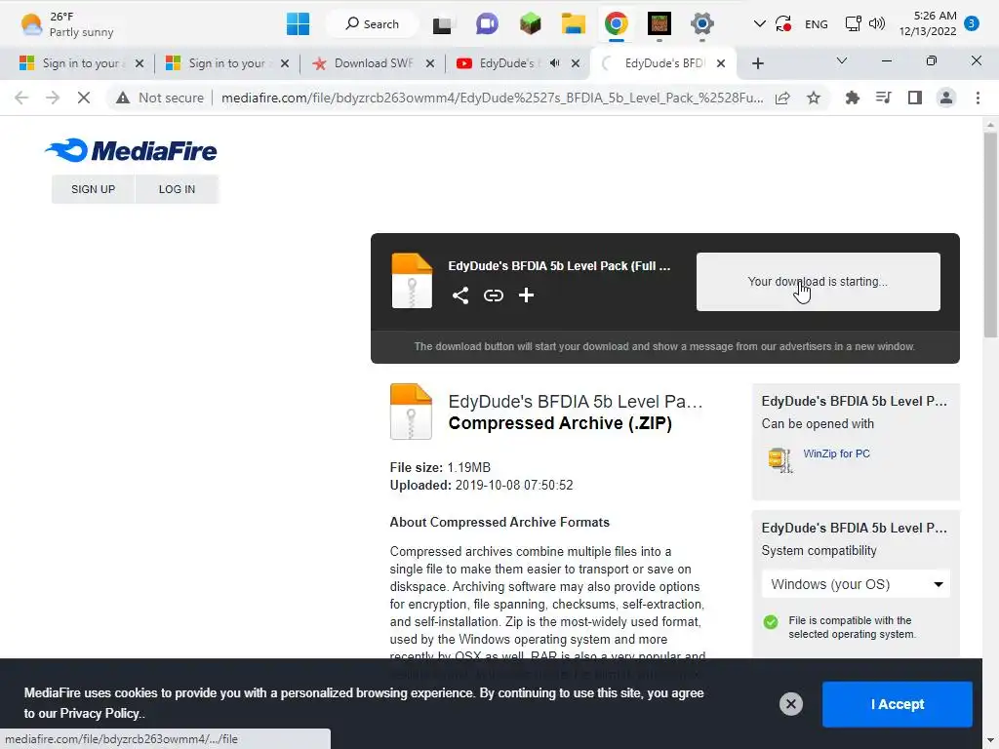
Task: Click 'Your download is starting...' button
Action: click(819, 282)
